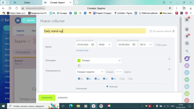Open the 09:15 end time dropdown

[x=146, y=45]
